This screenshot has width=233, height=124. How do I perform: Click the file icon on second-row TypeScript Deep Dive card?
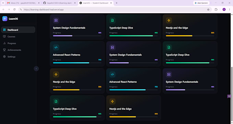169,47
